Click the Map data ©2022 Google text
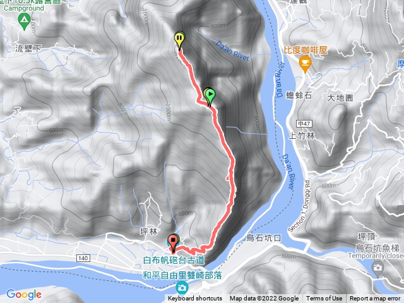This screenshot has width=404, height=303. click(x=264, y=299)
